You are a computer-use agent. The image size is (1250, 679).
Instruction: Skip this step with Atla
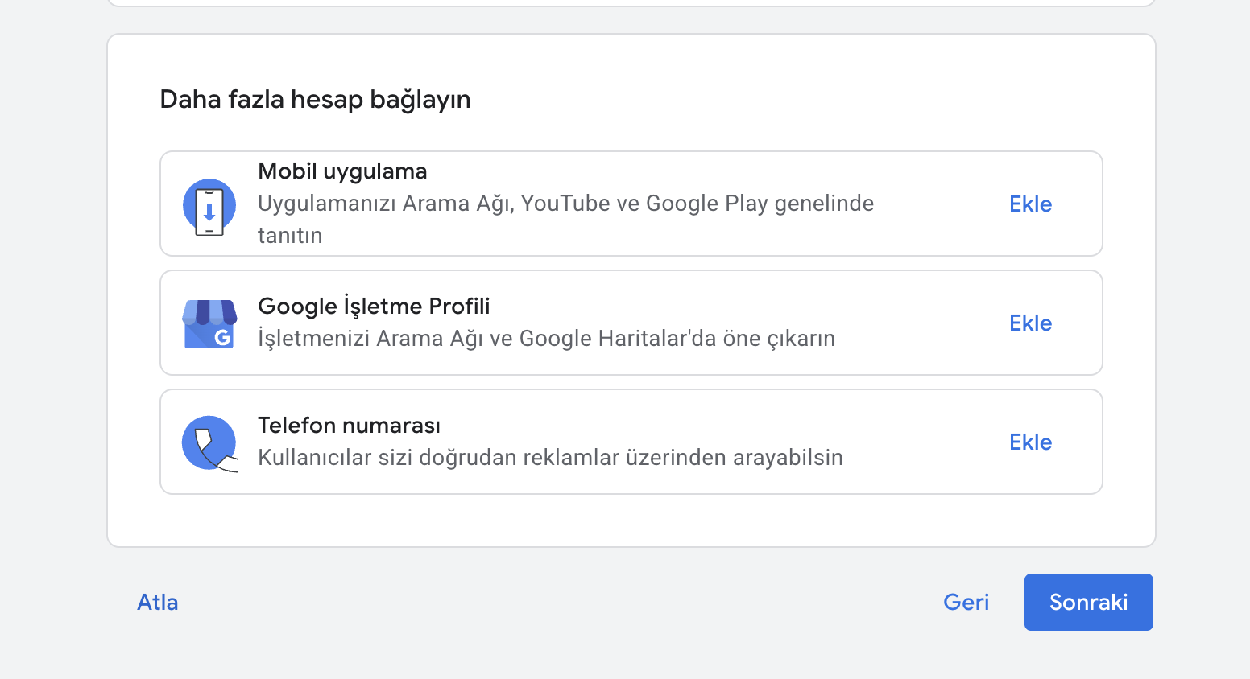158,603
